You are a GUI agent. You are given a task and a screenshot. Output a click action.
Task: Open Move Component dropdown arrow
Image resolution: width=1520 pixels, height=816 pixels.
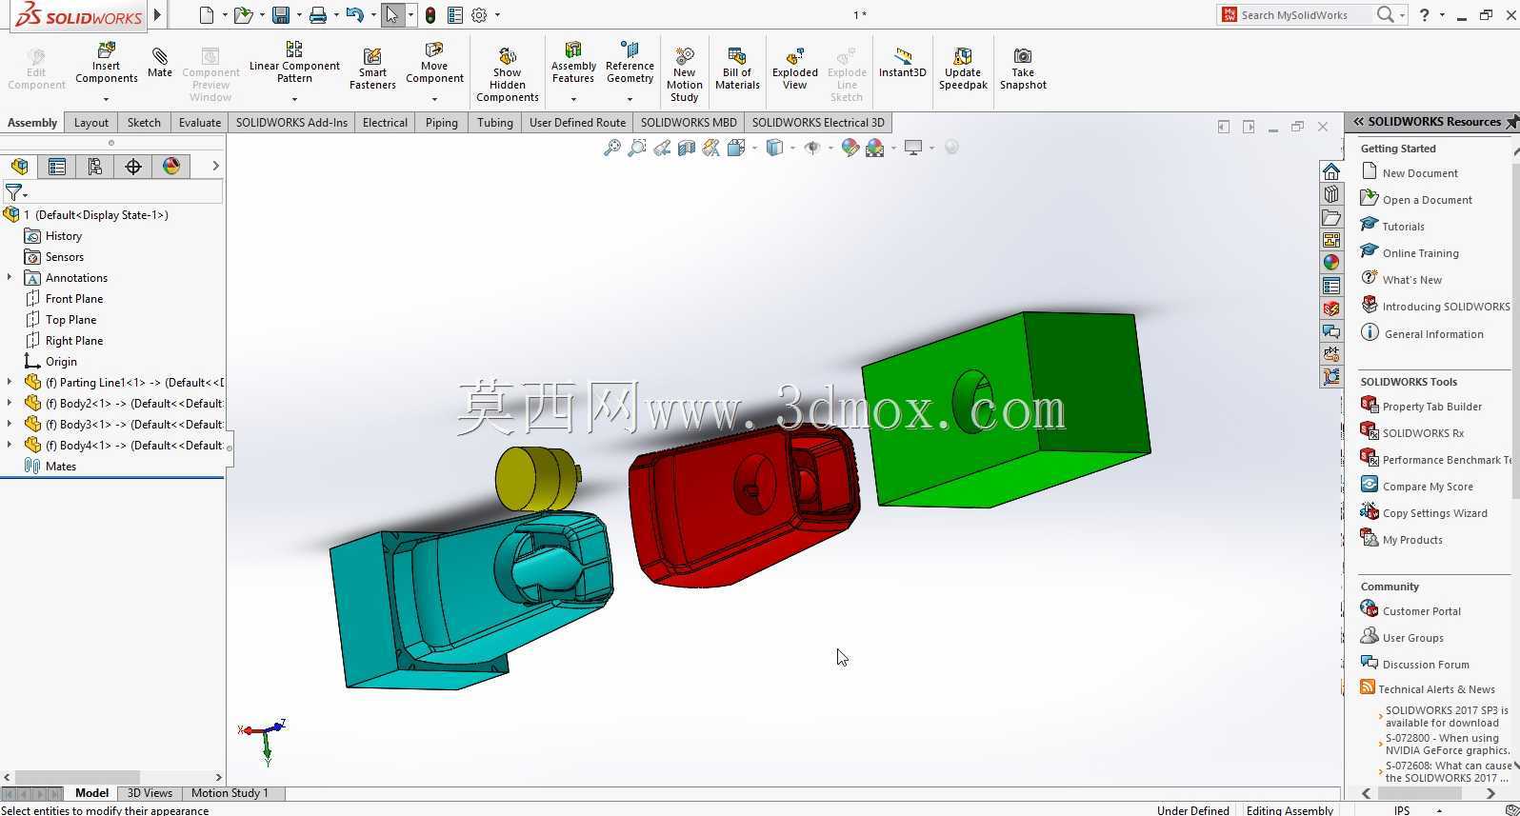[x=434, y=99]
